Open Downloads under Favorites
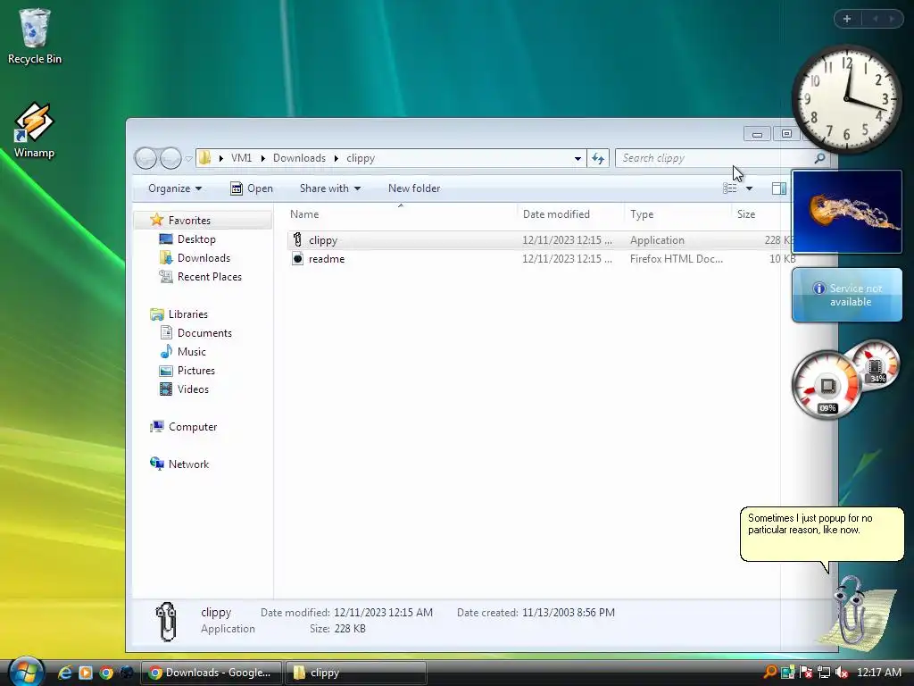This screenshot has width=914, height=686. (204, 258)
